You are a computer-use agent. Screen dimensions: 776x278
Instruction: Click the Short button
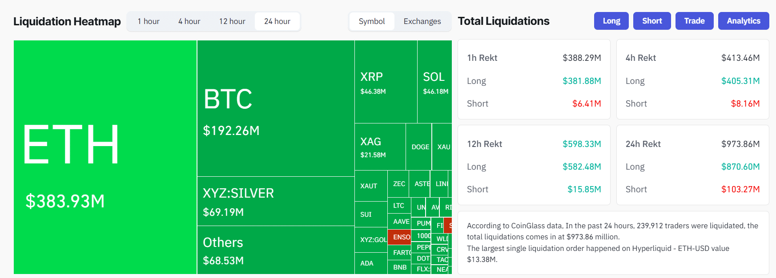click(x=652, y=21)
